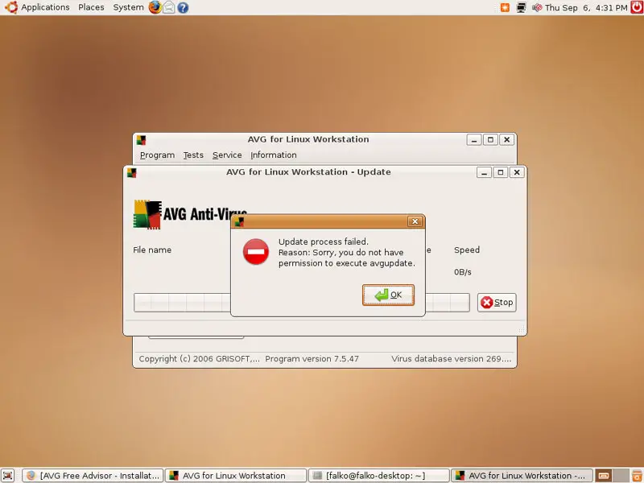This screenshot has width=644, height=483.
Task: Click 'Virus database version 269' status text
Action: [x=452, y=359]
